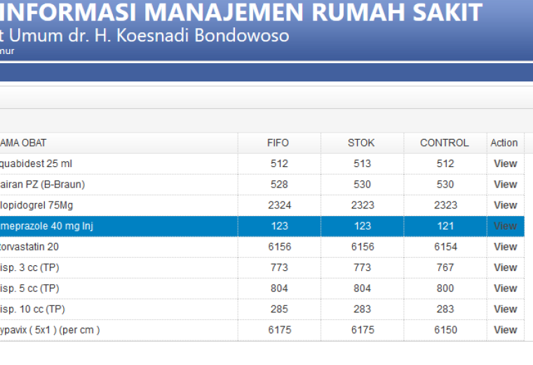Click the NAMA OBAT column header
The height and width of the screenshot is (365, 533).
tap(119, 143)
